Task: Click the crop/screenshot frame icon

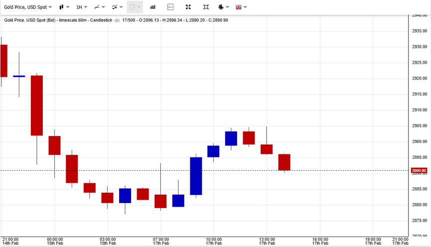Action: 206,7
